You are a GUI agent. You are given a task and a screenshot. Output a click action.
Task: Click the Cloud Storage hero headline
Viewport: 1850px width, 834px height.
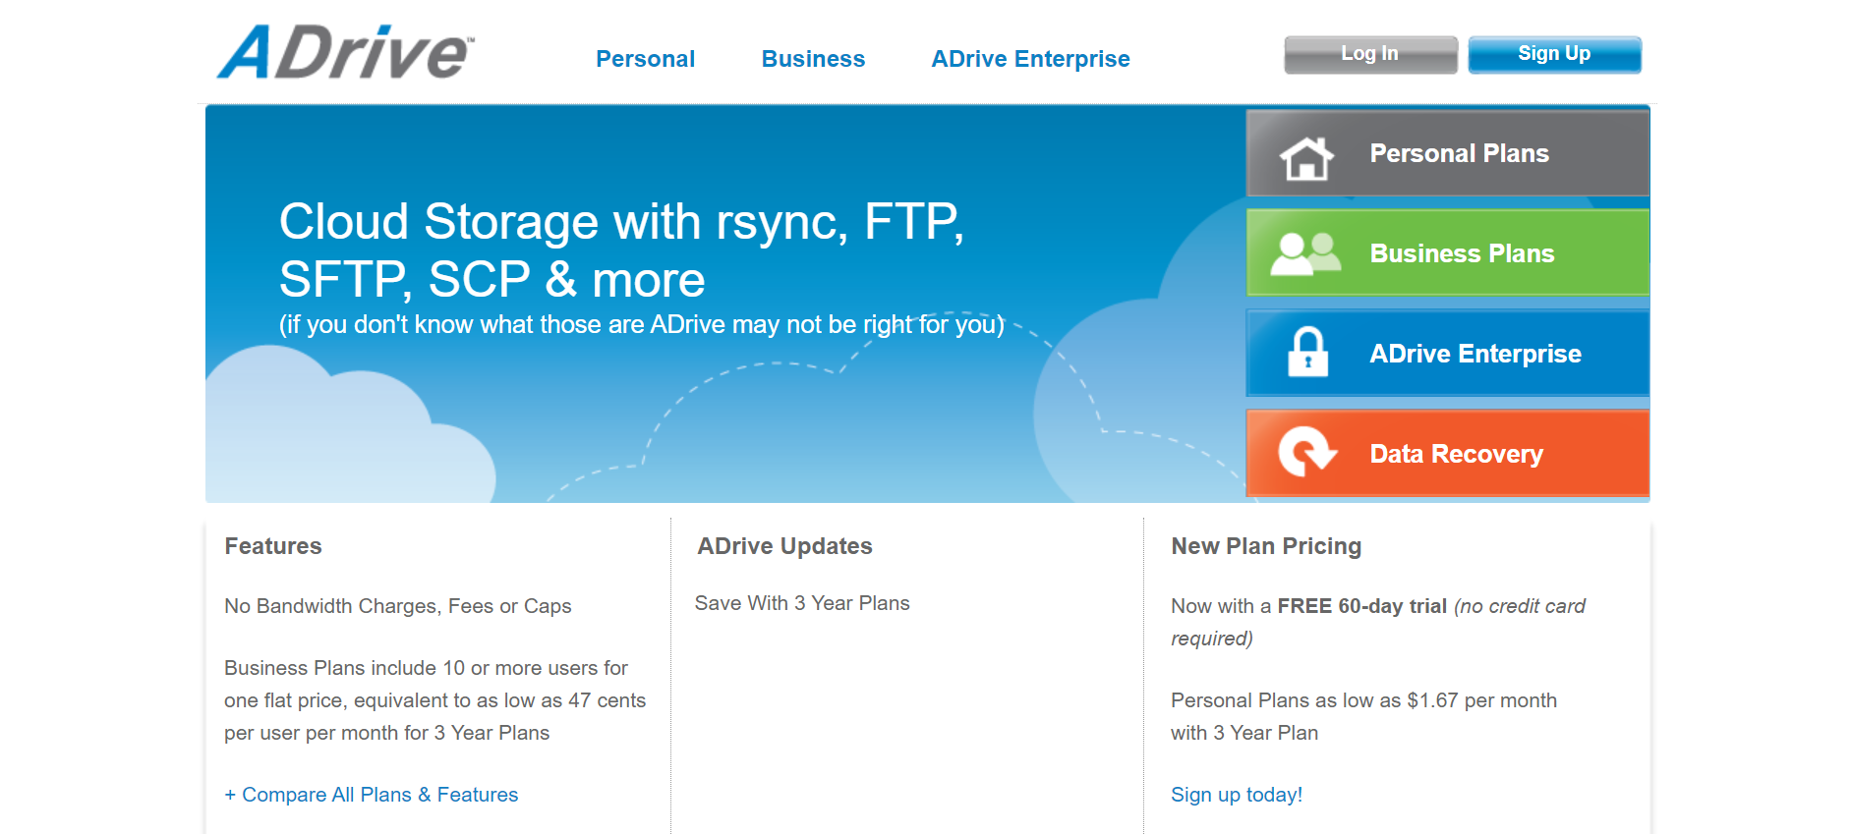(621, 250)
